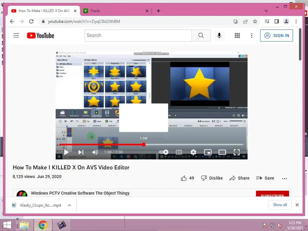Open the channel Windows PCTV Creative Software
The image size is (308, 231).
point(80,193)
